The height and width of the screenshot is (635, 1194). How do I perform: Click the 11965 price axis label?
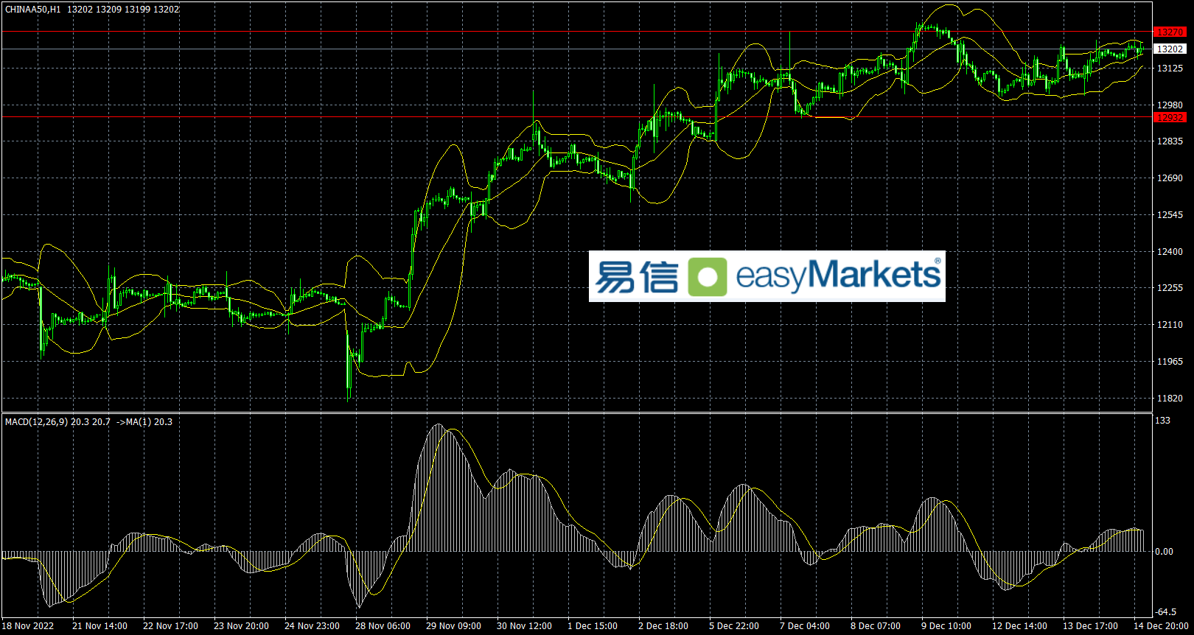1170,362
